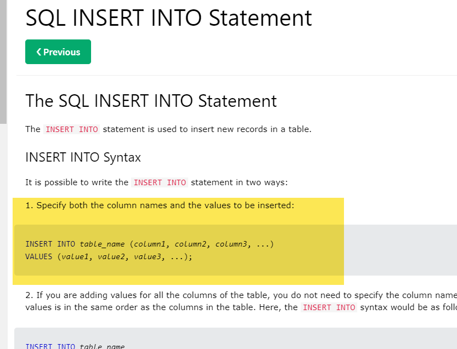Click red INSERT INTO code after 'write the'
457x349 pixels.
pos(160,182)
